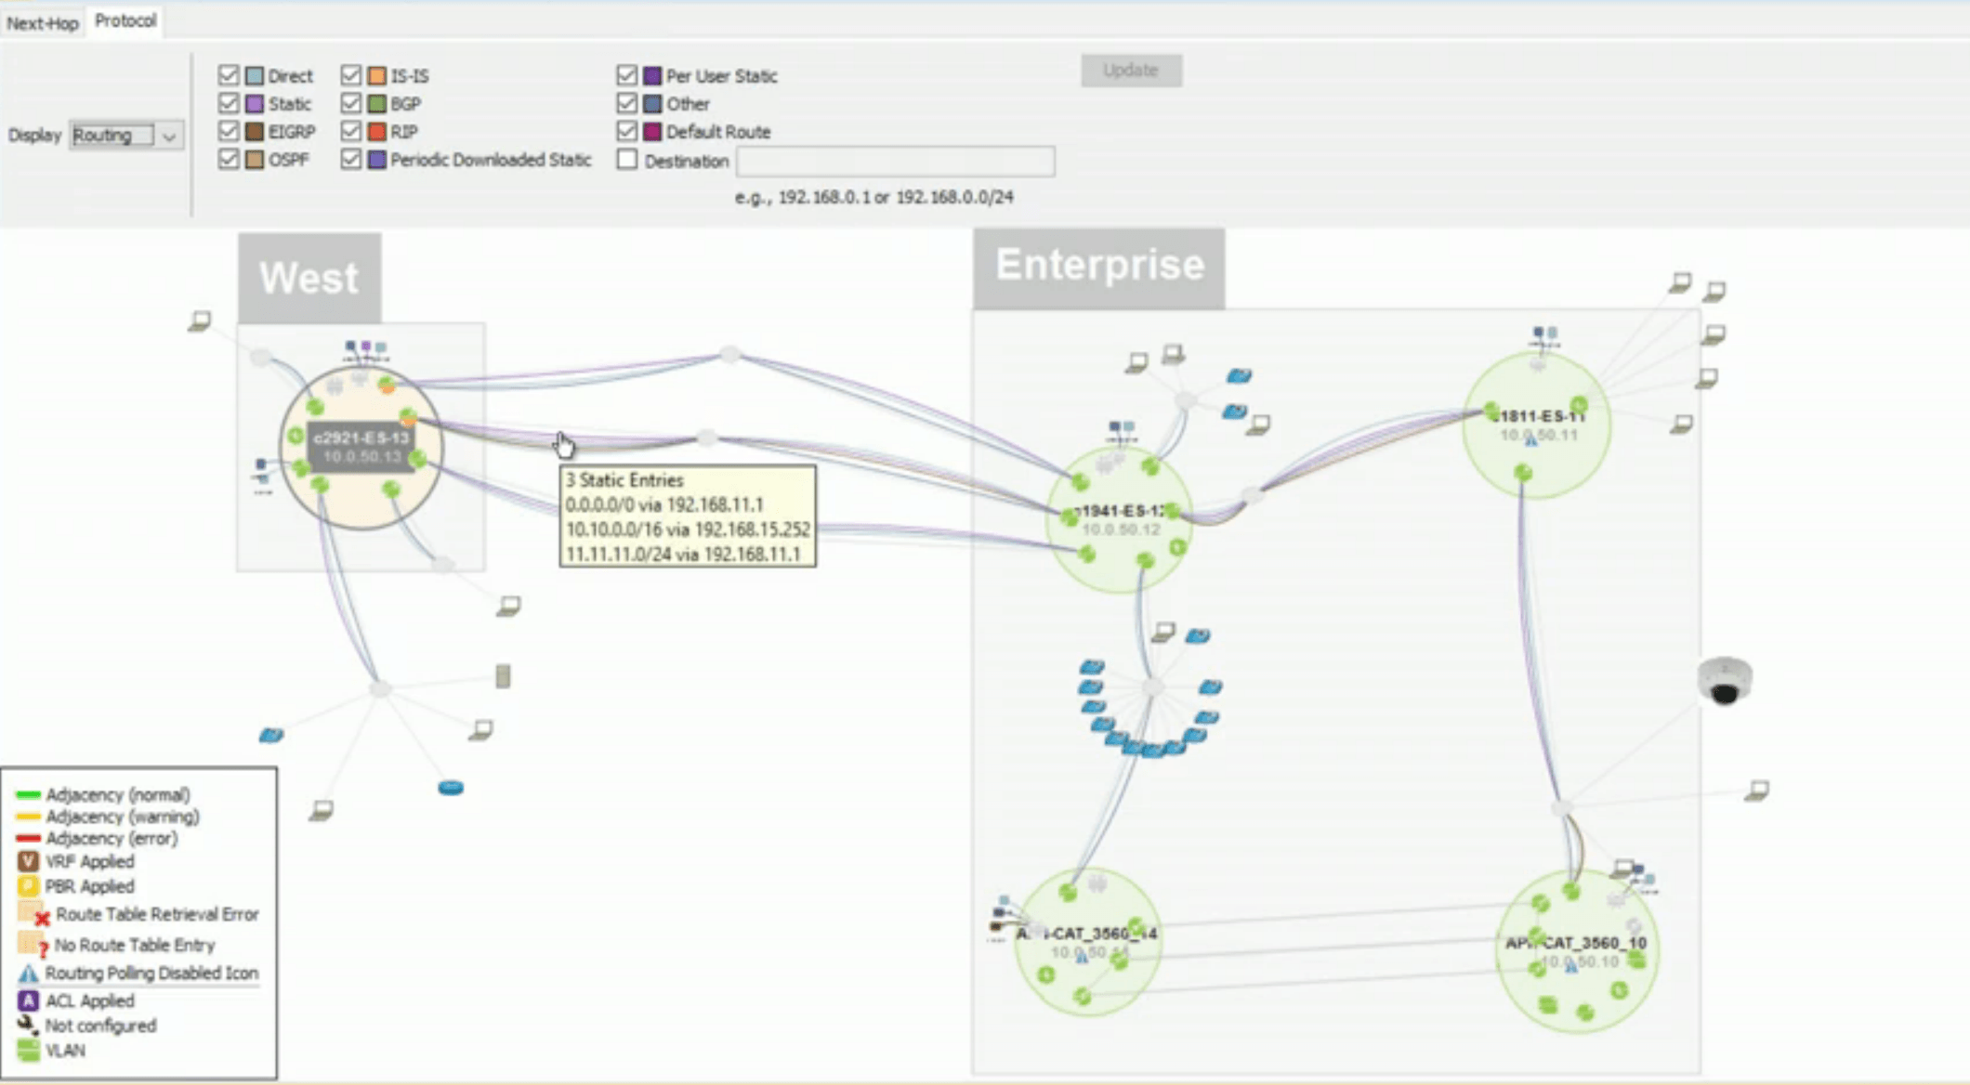This screenshot has width=1970, height=1085.
Task: Click the ACL Applied legend icon
Action: tap(28, 1000)
